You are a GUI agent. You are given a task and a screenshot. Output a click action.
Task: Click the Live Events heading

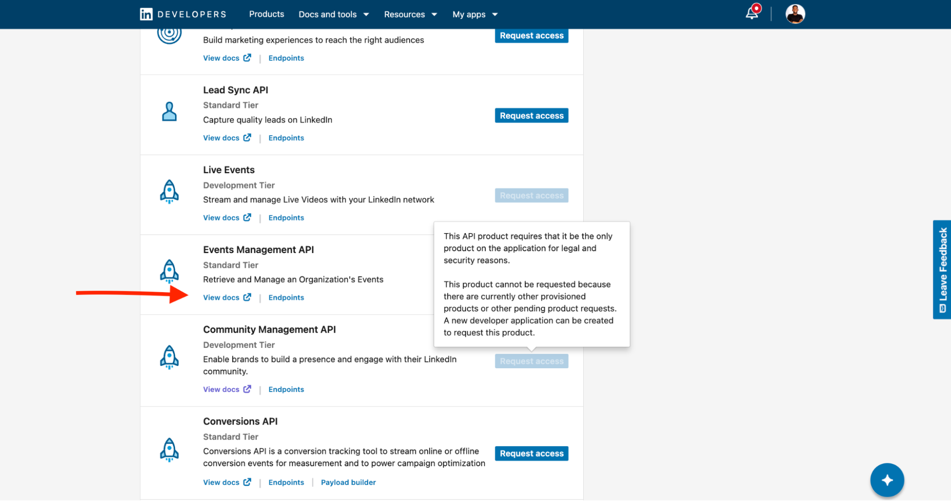229,170
